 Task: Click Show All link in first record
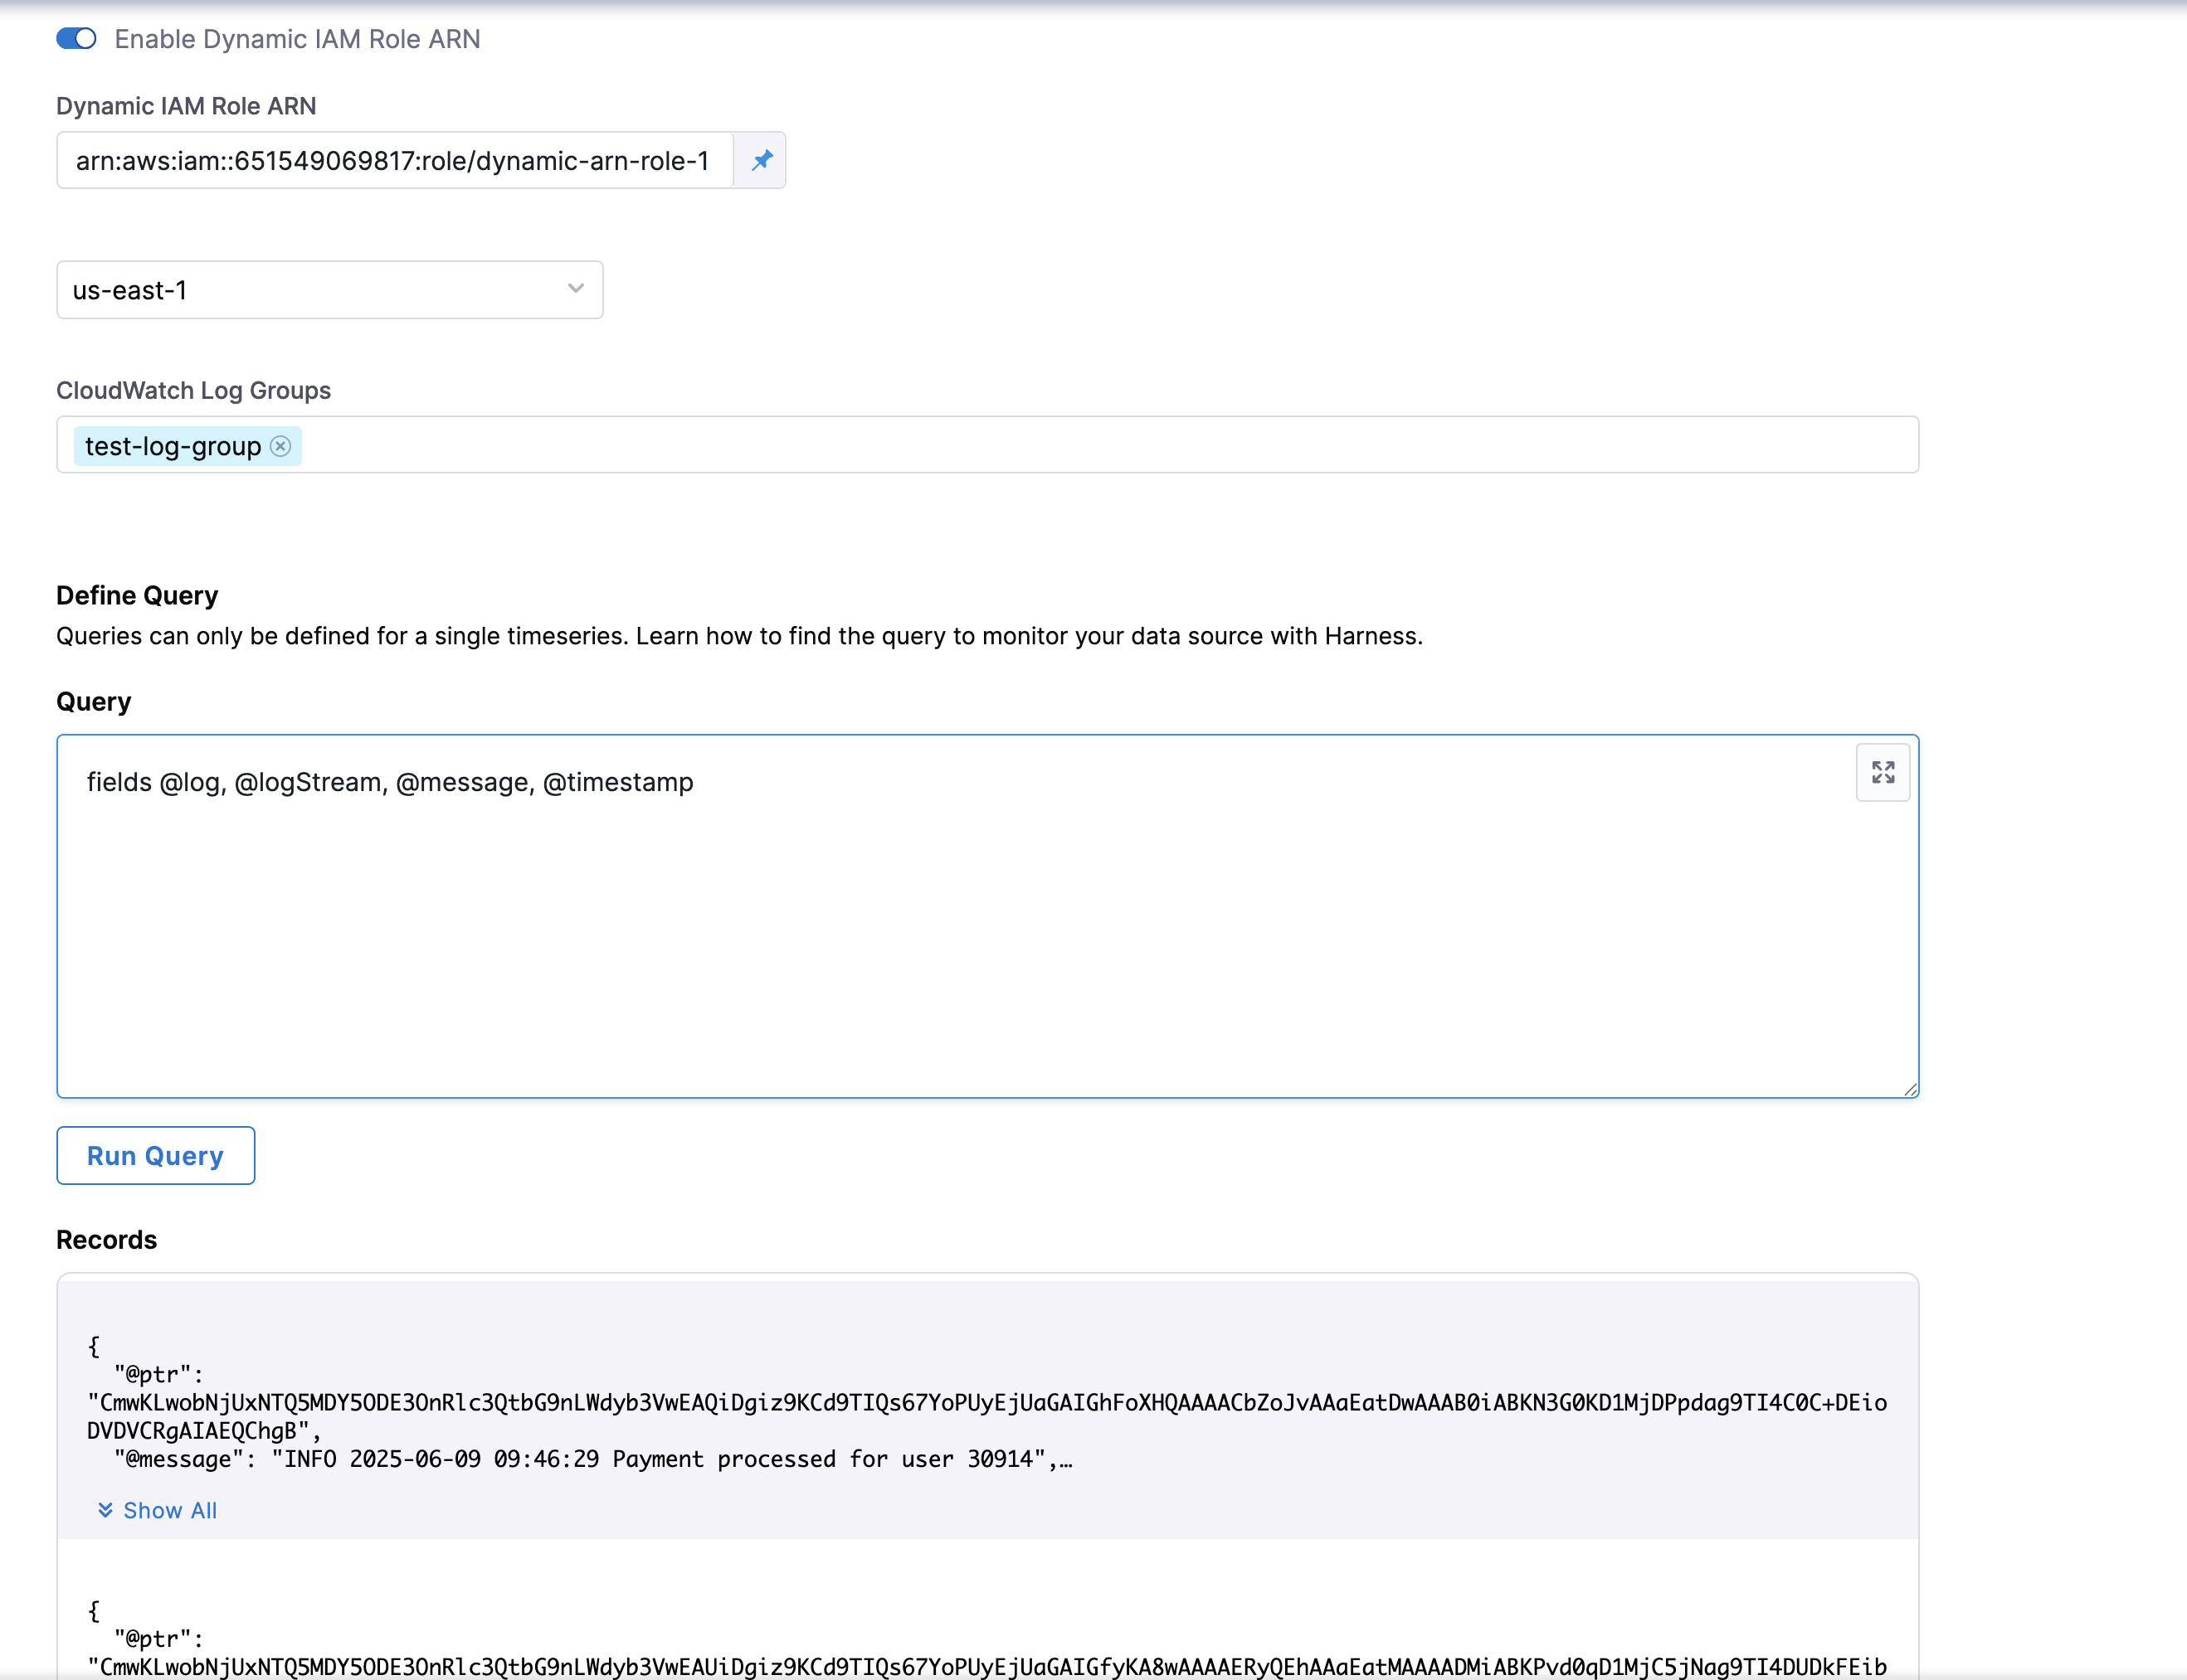point(169,1510)
